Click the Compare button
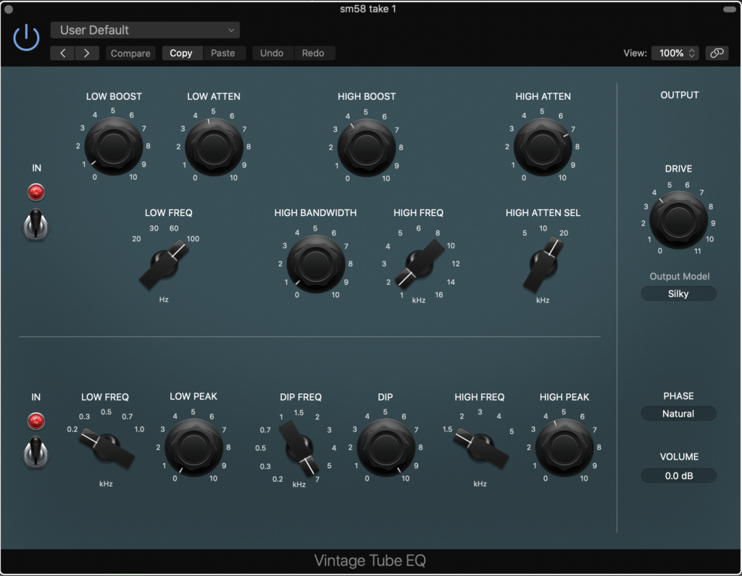The height and width of the screenshot is (576, 742). click(130, 53)
